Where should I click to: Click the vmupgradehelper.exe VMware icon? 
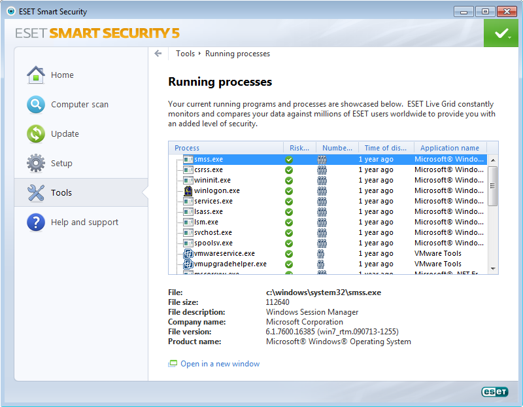188,264
